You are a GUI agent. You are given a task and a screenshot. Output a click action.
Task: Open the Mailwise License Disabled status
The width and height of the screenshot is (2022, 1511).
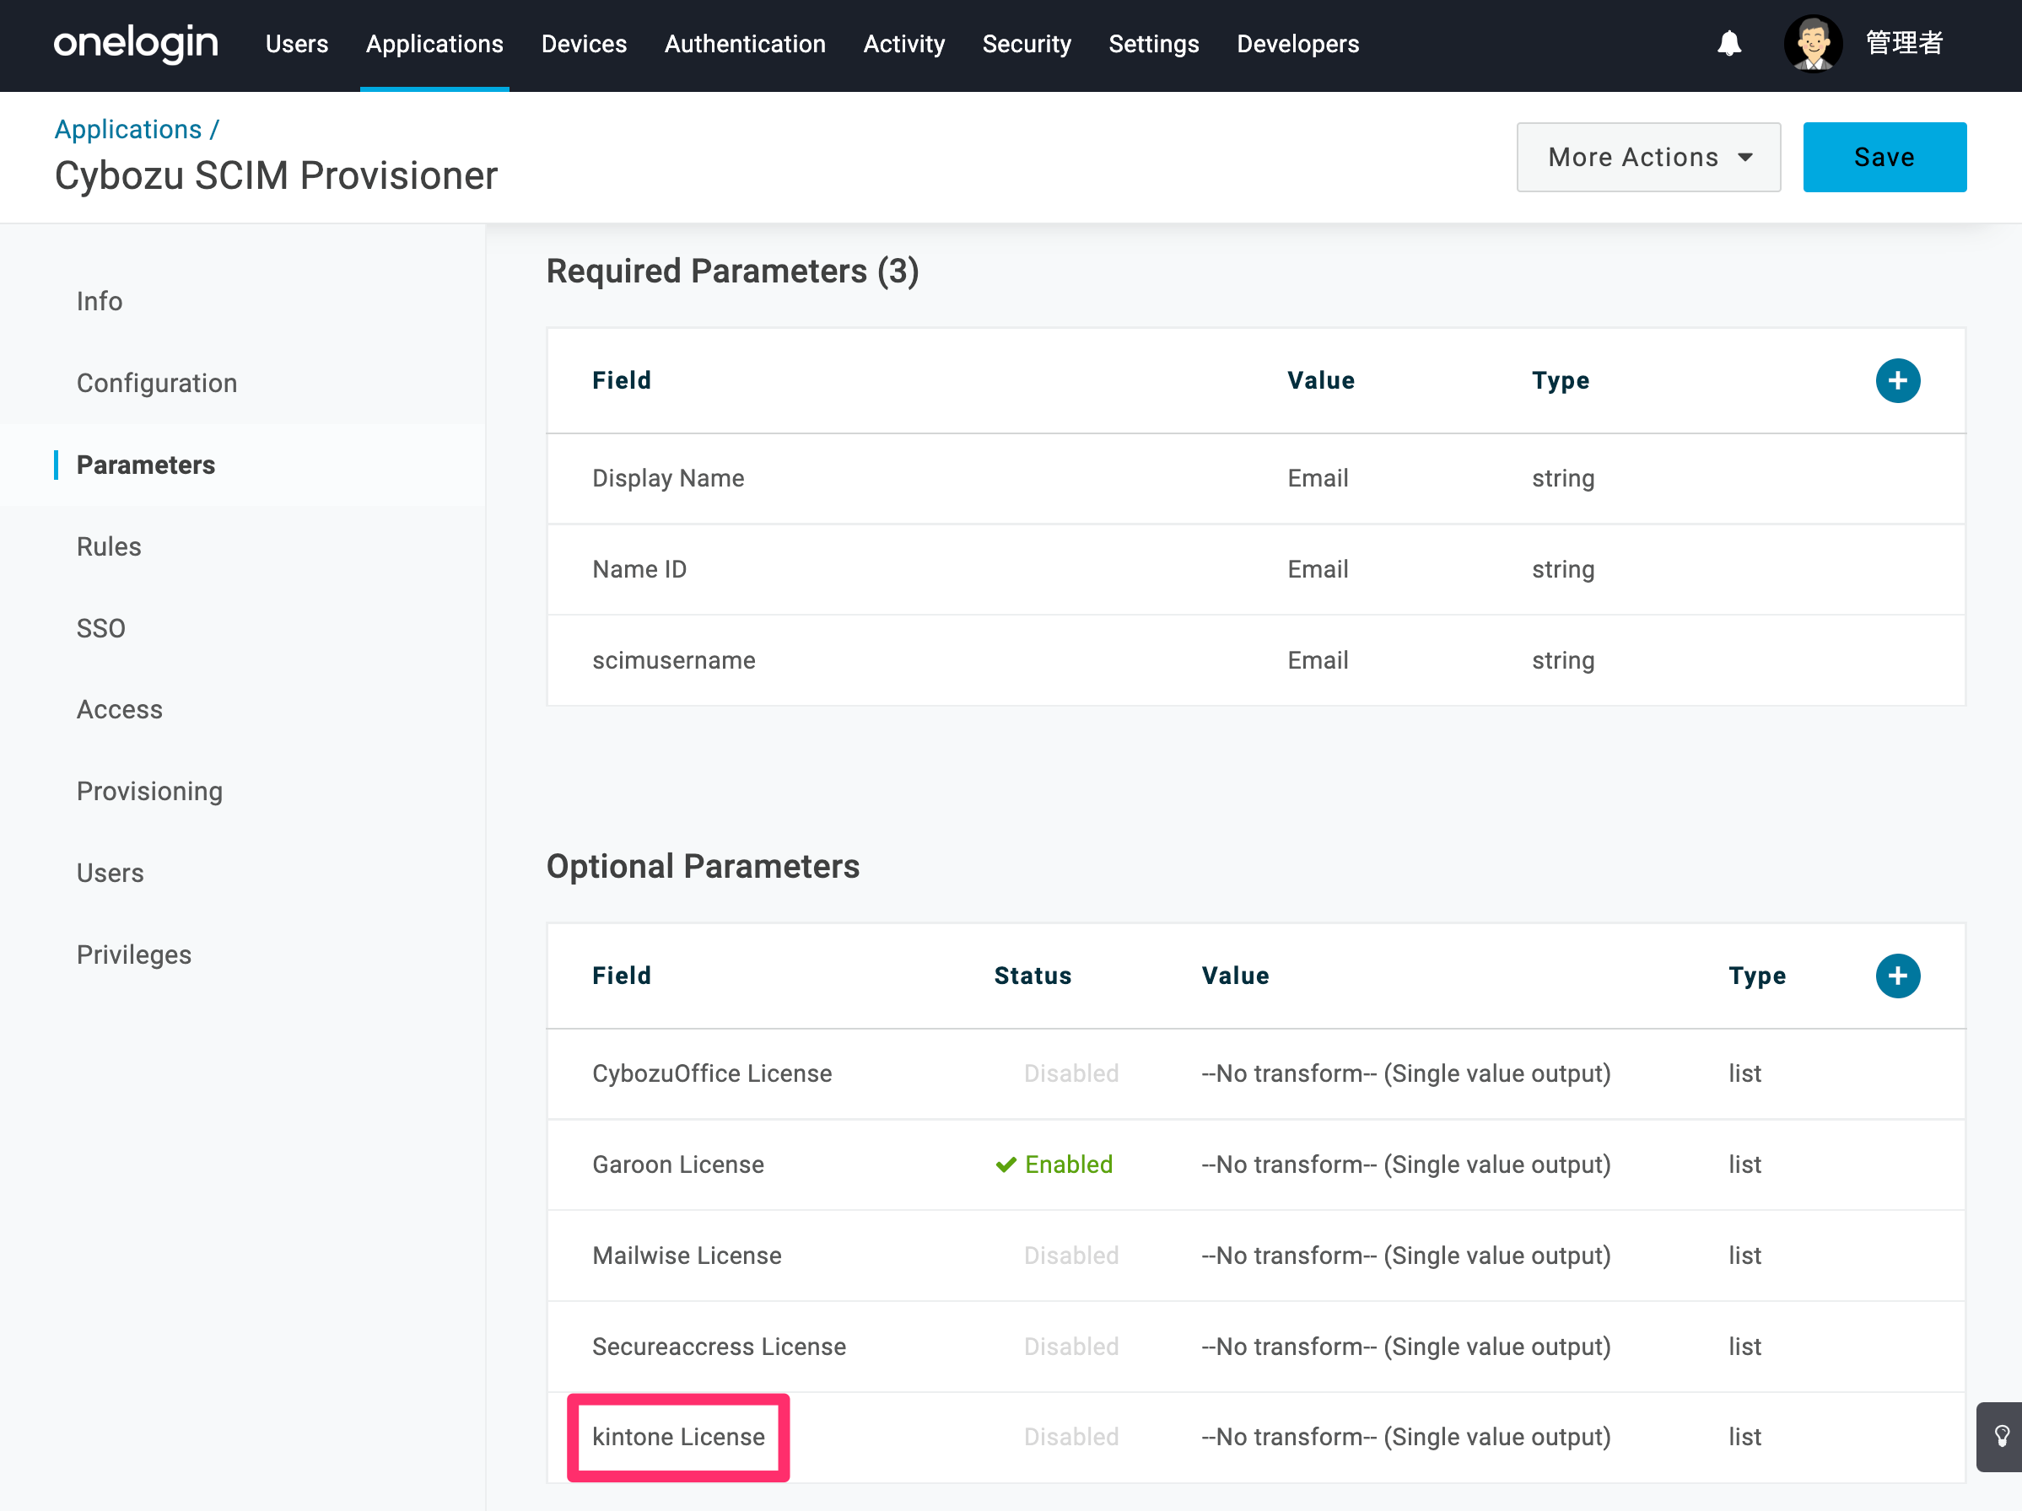[1070, 1256]
